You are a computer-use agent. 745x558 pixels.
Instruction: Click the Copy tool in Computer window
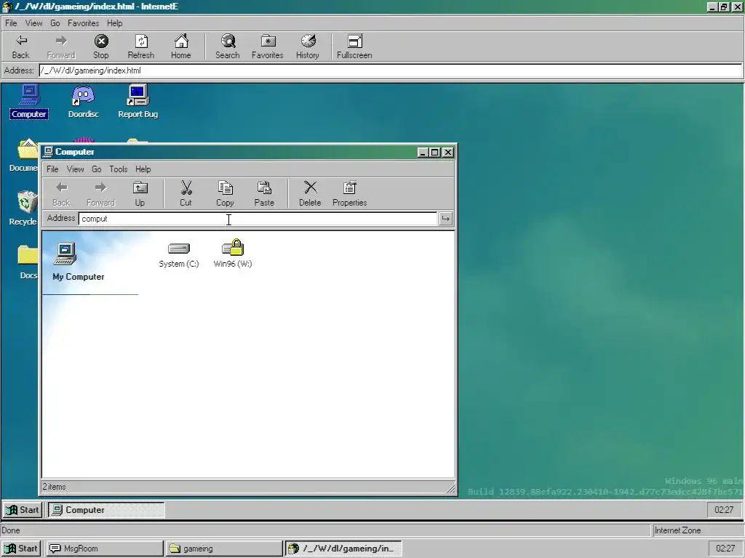point(225,194)
